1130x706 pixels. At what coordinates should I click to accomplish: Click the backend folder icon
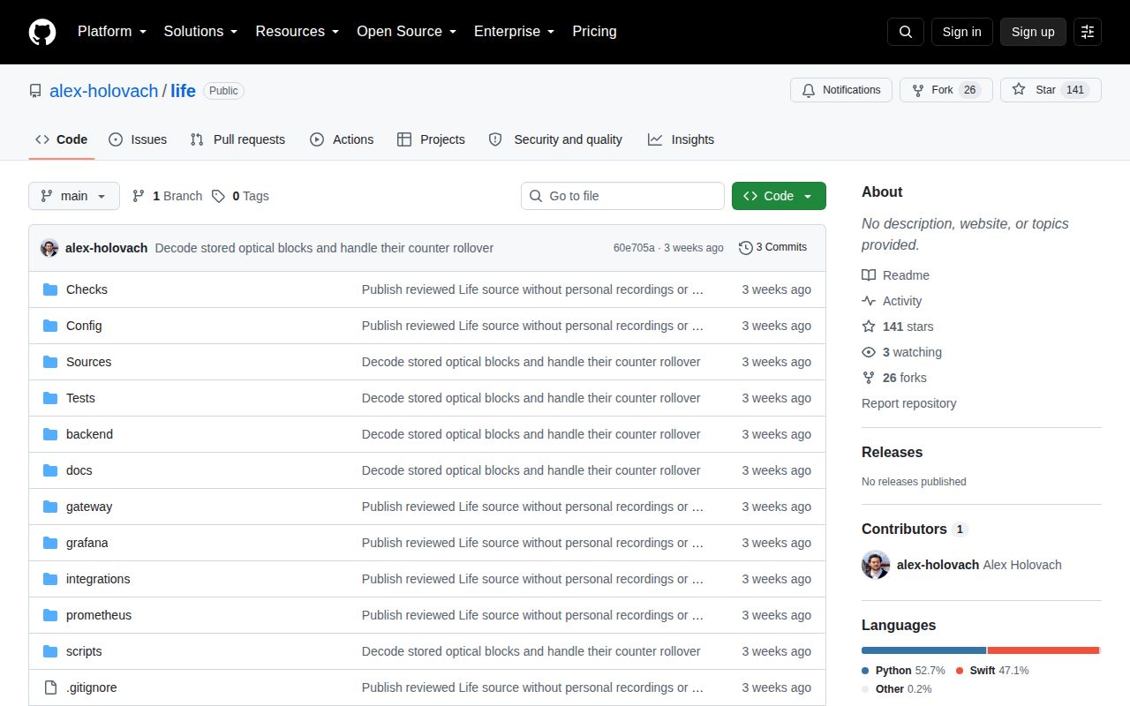[x=50, y=434]
